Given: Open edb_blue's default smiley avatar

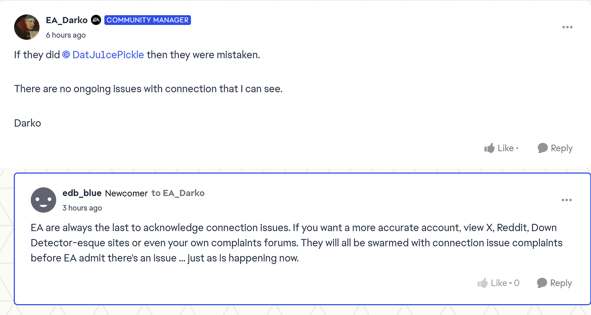Looking at the screenshot, I should pyautogui.click(x=43, y=200).
